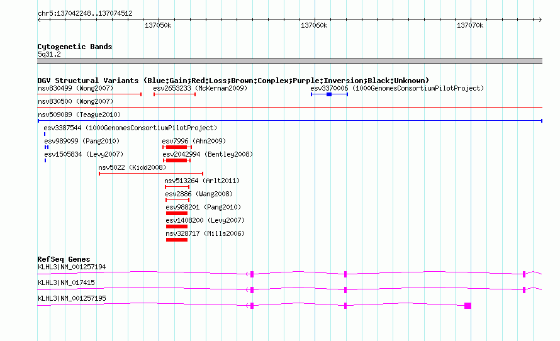Click the chr5:137042248..137074512 coordinates text
Image resolution: width=560 pixels, height=341 pixels.
(85, 13)
